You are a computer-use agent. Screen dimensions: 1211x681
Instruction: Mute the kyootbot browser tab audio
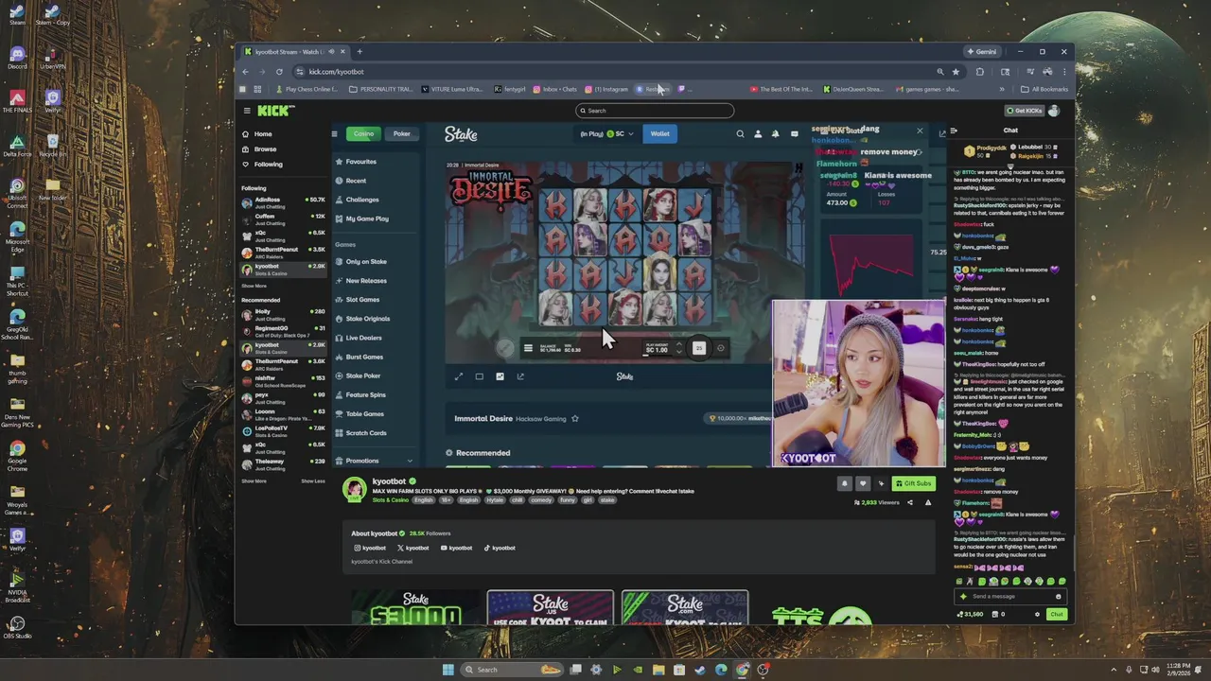pos(330,52)
